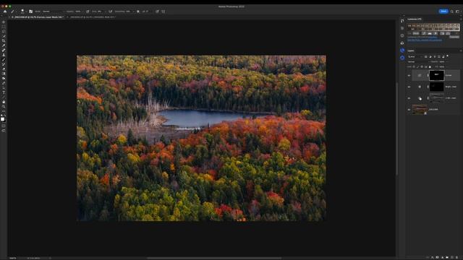Open Layers panel flyout menu
Viewport: 463px width, 260px height.
(461, 51)
